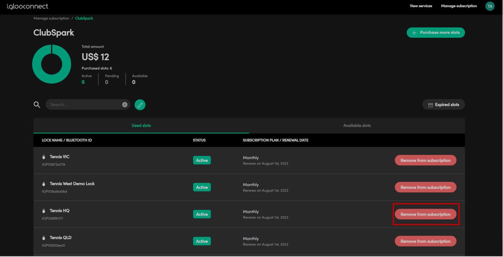Select the Tennis QLD lock name
This screenshot has width=503, height=257.
(x=61, y=237)
